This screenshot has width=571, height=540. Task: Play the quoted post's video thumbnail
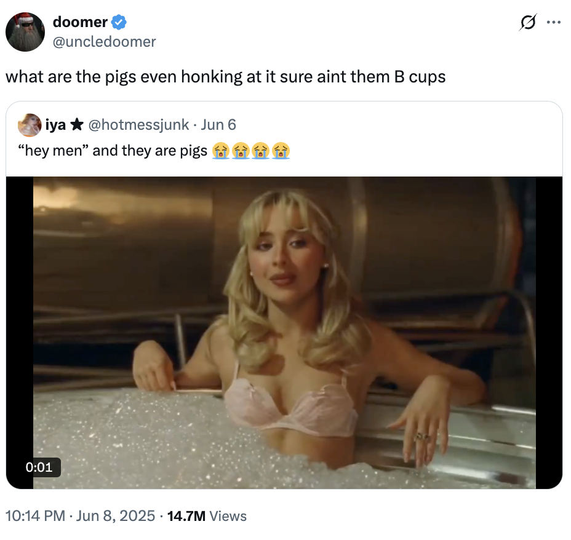(x=284, y=332)
